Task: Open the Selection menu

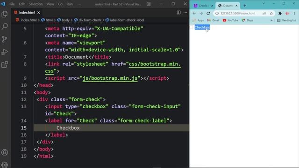Action: coord(36,4)
